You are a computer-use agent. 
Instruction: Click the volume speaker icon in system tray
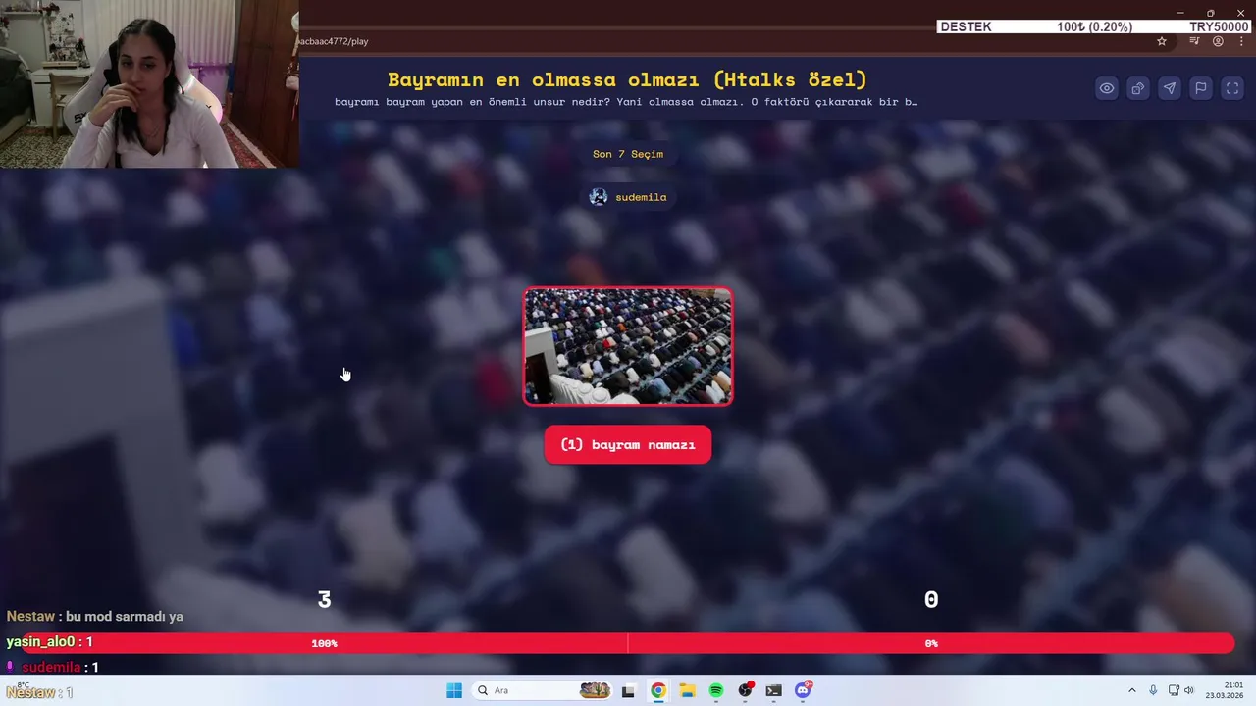(x=1189, y=690)
